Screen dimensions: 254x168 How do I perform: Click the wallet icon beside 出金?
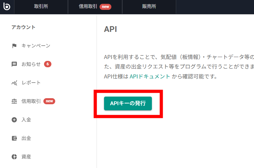coord(14,138)
